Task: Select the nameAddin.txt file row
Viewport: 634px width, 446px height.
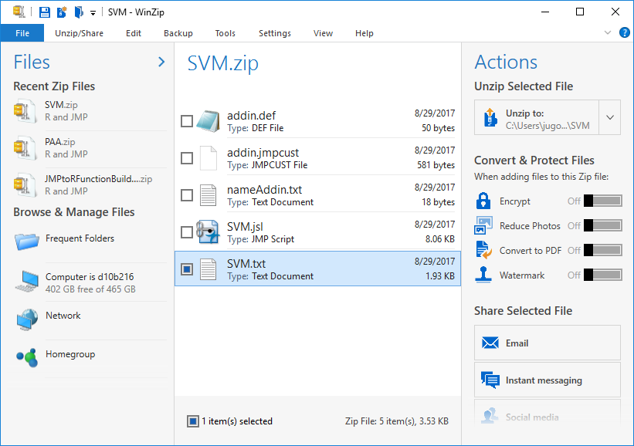Action: click(x=317, y=195)
